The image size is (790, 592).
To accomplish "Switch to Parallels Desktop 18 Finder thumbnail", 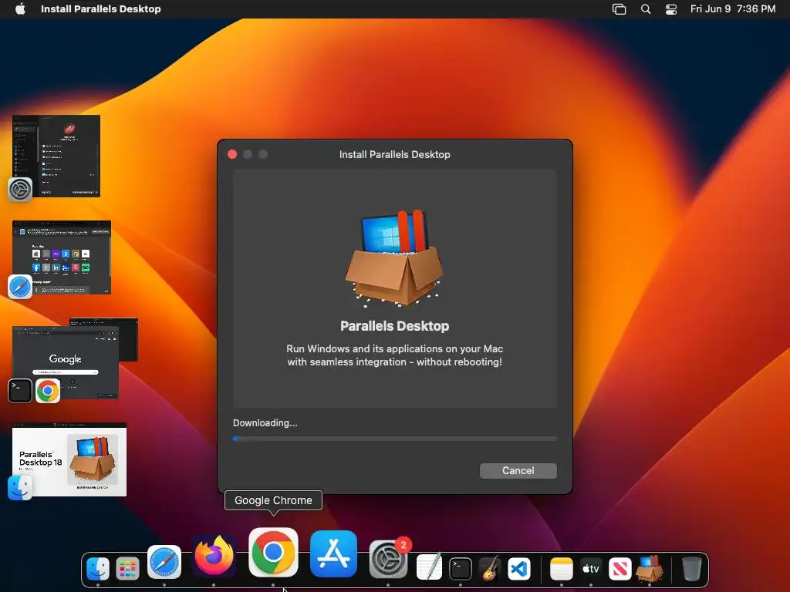I will pos(69,459).
